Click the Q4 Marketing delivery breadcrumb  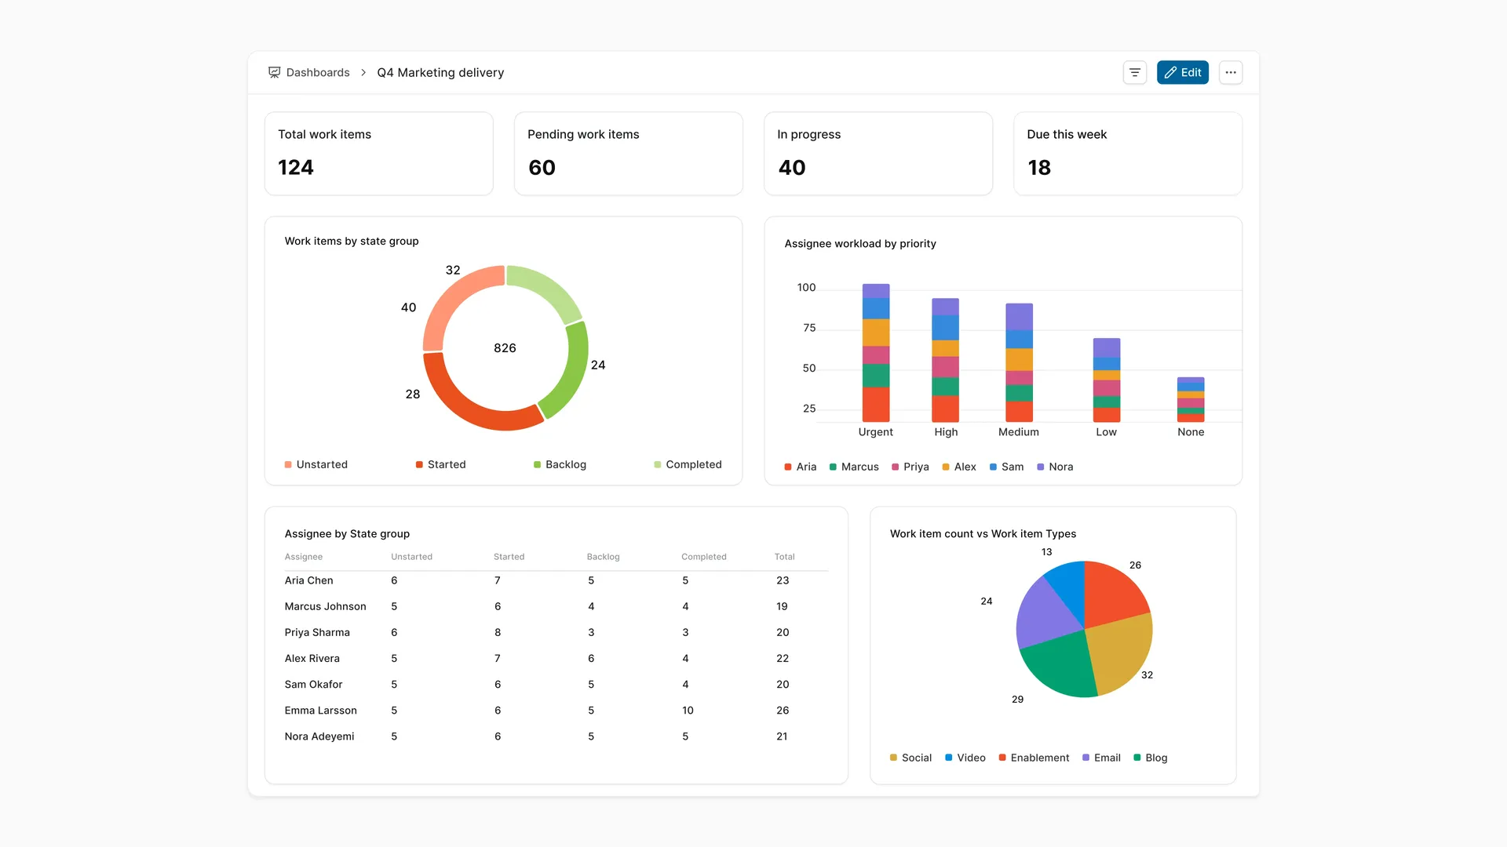pos(440,72)
